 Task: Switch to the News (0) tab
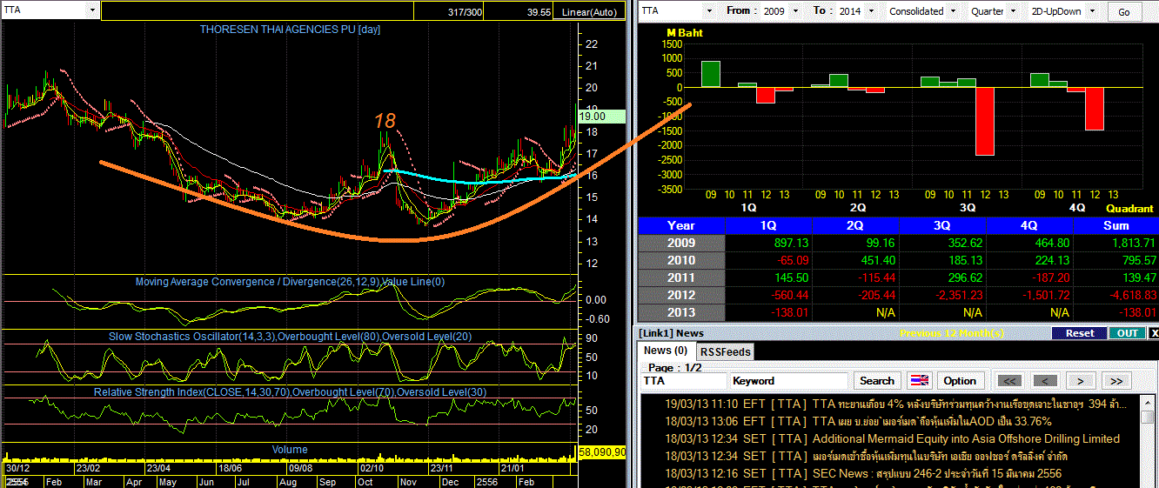coord(665,351)
